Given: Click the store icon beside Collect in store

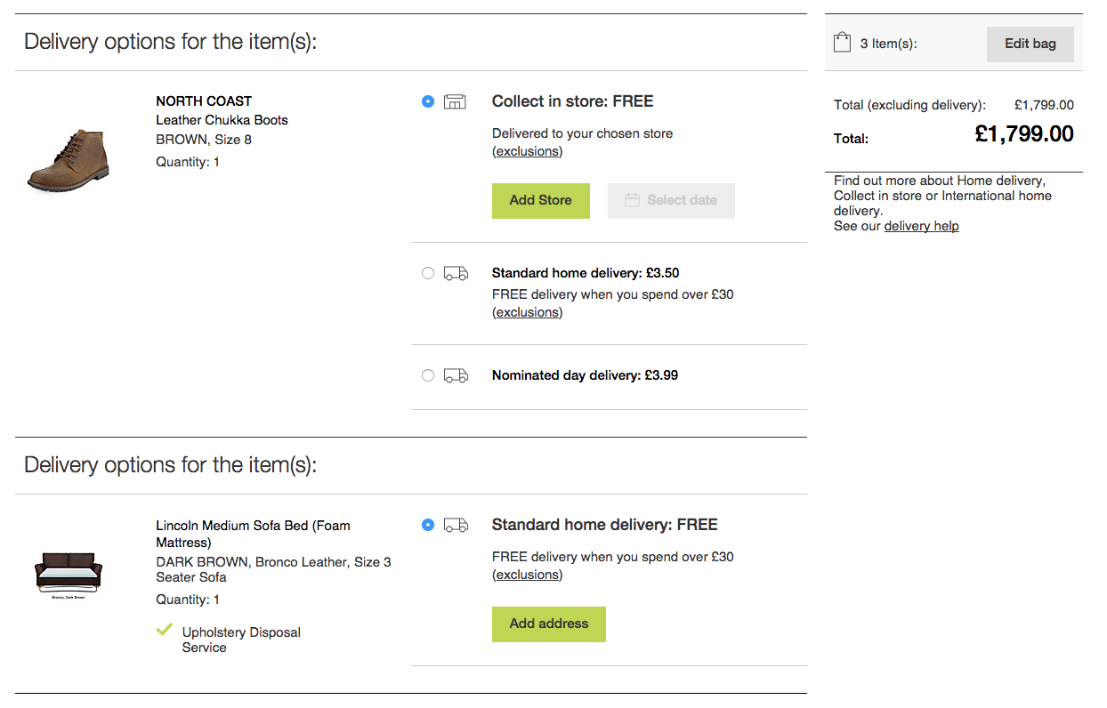Looking at the screenshot, I should point(455,101).
